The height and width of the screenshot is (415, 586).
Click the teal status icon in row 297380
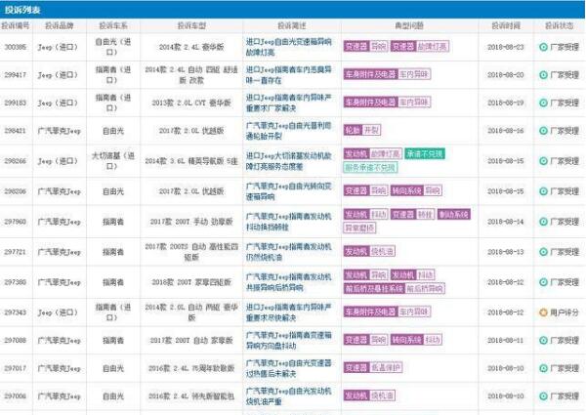543,282
